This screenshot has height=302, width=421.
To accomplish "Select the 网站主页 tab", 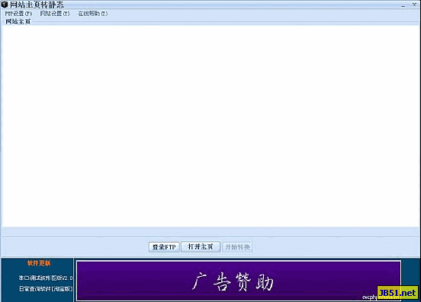I will coord(18,22).
